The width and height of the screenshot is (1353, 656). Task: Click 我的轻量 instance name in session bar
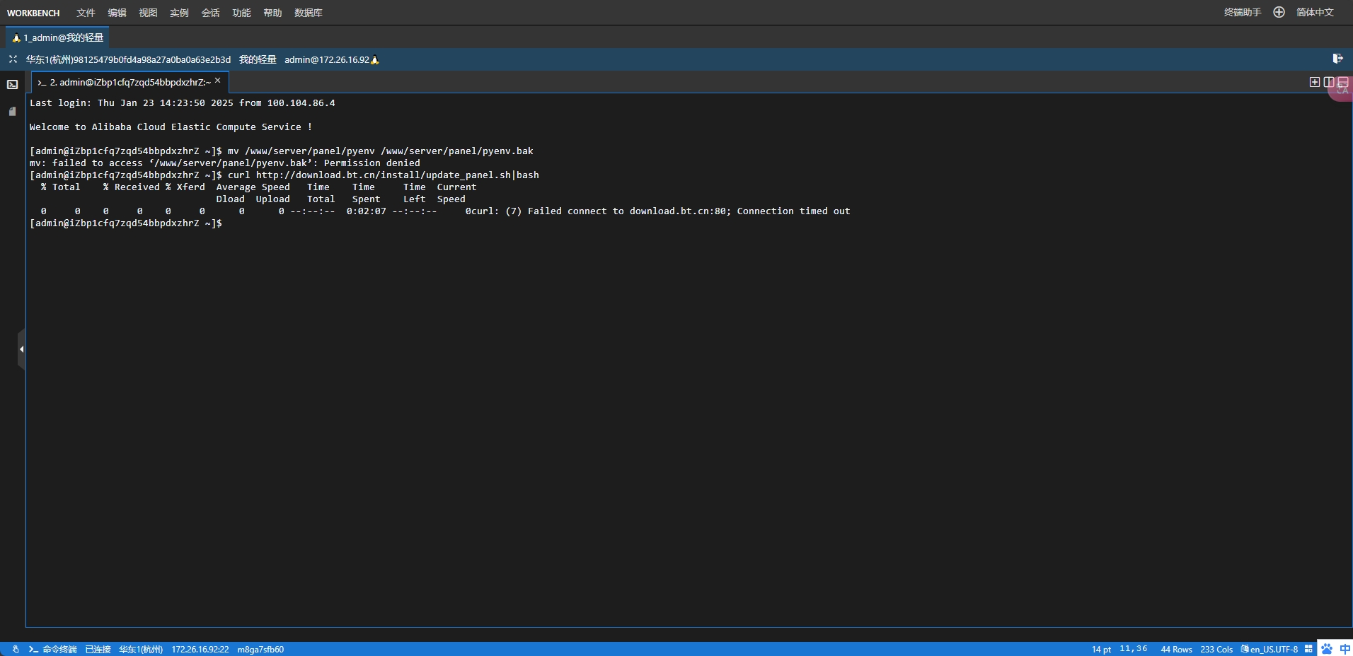tap(258, 59)
